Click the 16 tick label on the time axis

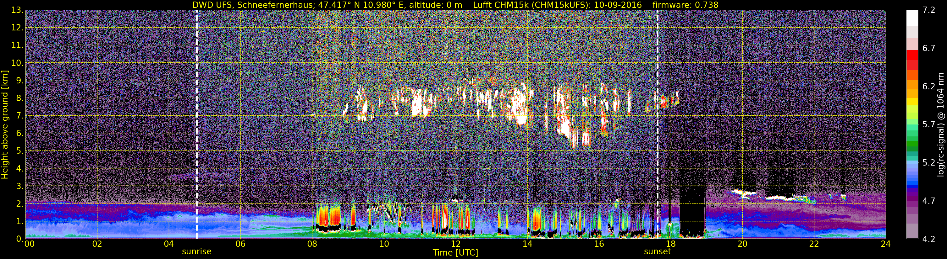[x=599, y=244]
